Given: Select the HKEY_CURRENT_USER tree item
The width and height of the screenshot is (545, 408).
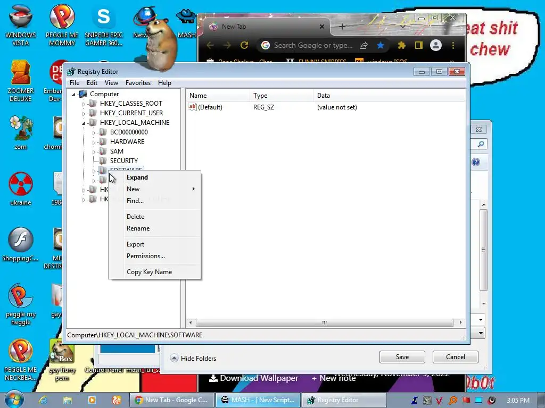Looking at the screenshot, I should click(131, 113).
